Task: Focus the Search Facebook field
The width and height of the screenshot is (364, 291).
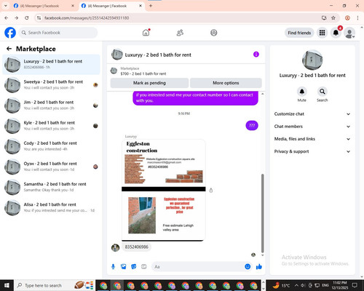Action: point(58,33)
